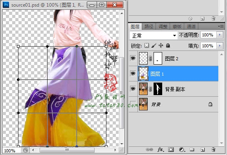
Task: Click the layers list scroll down arrow
Action: [x=222, y=143]
